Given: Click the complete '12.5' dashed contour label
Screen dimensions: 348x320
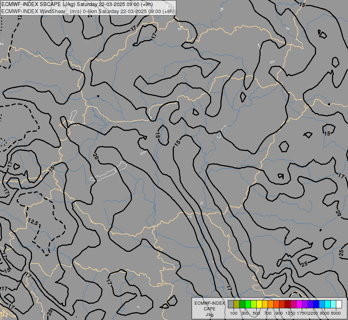Looking at the screenshot, I should [x=33, y=222].
